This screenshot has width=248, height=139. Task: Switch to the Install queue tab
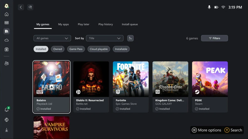(130, 24)
